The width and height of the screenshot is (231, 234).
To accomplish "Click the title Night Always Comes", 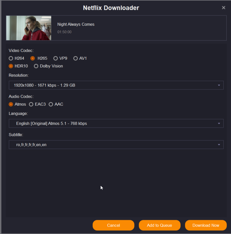I will coord(76,24).
